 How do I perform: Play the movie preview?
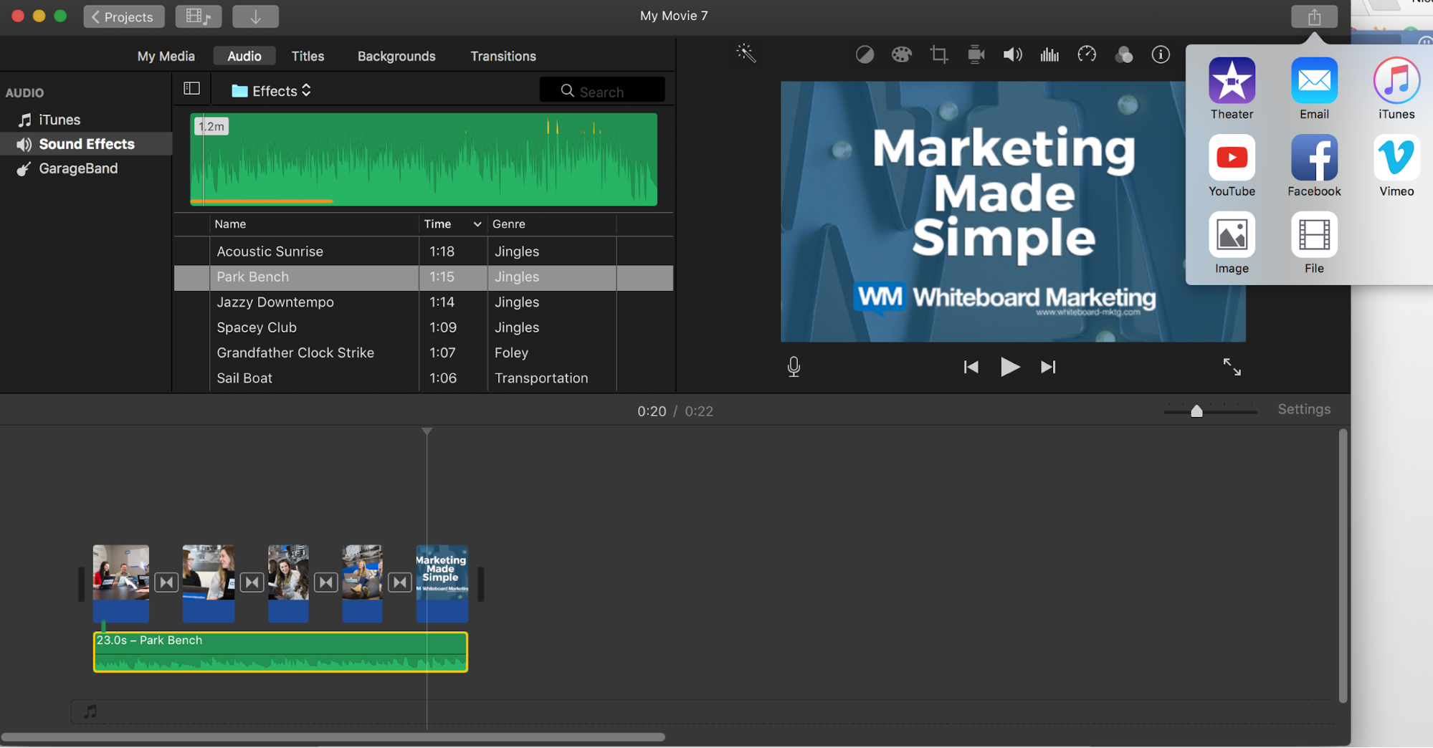1009,367
